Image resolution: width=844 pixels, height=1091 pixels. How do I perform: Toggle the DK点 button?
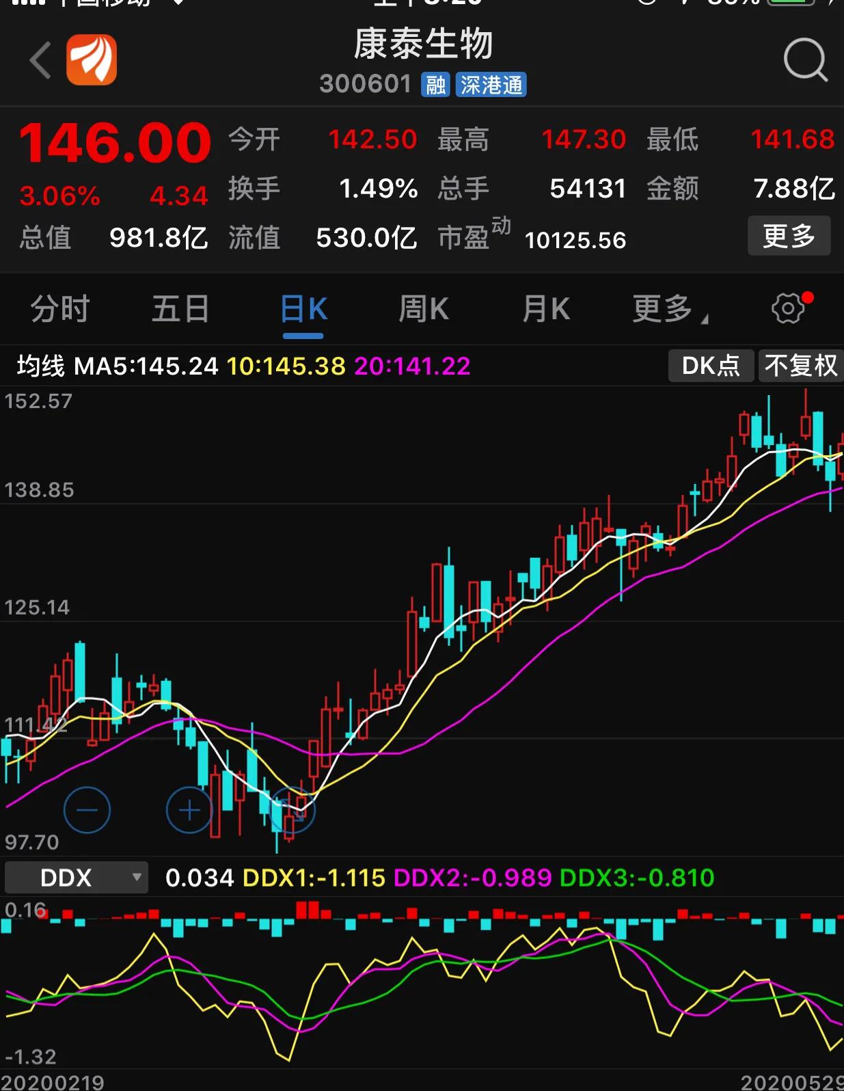pos(711,365)
